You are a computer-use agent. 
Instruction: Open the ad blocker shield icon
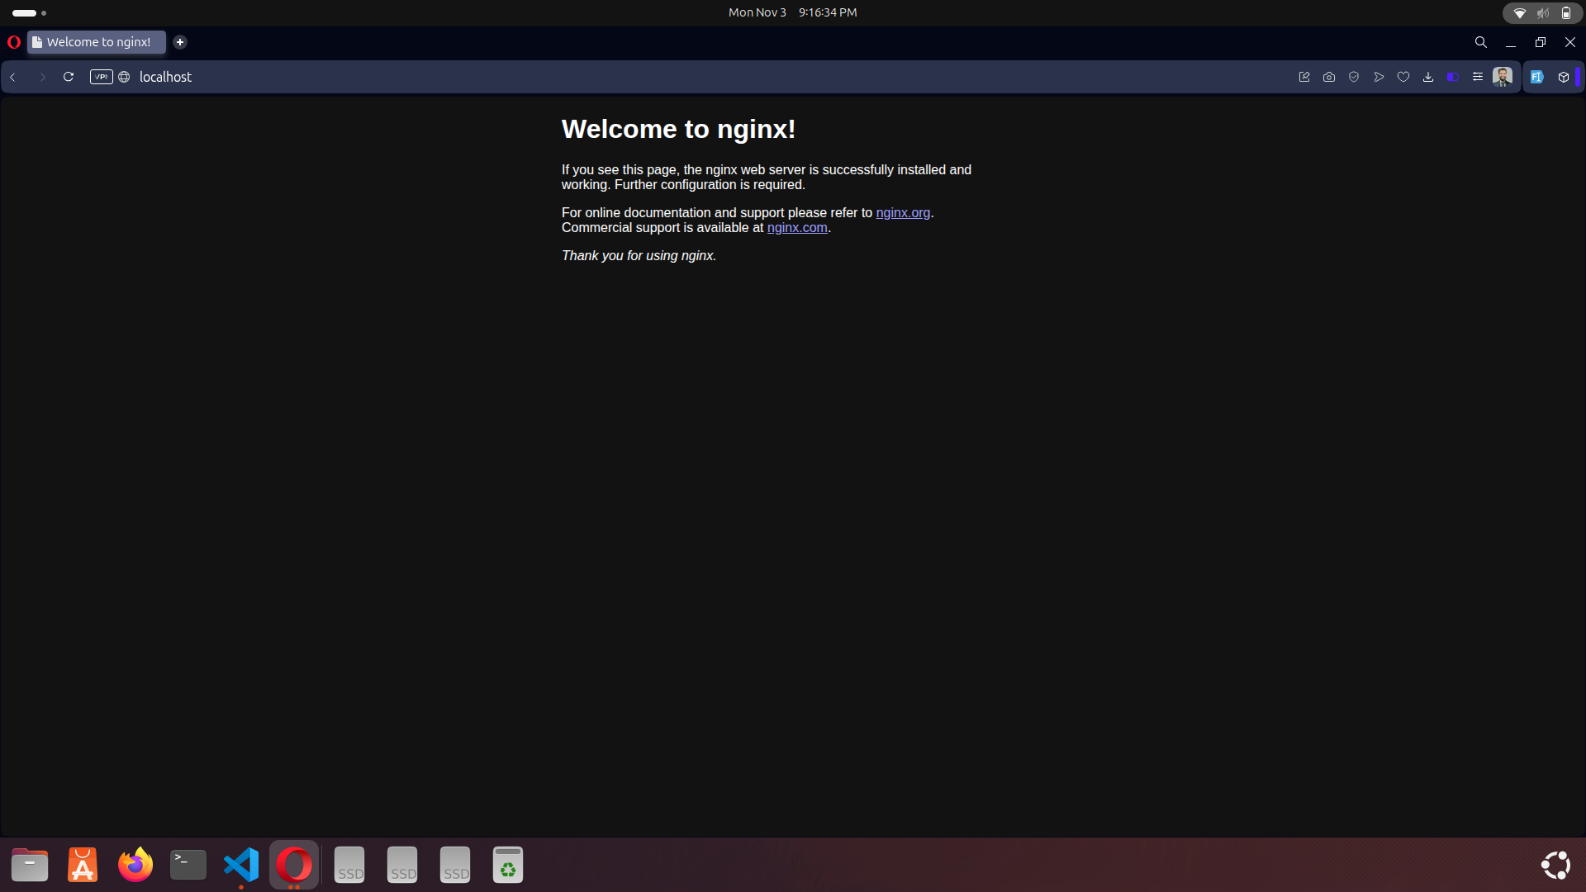1354,76
